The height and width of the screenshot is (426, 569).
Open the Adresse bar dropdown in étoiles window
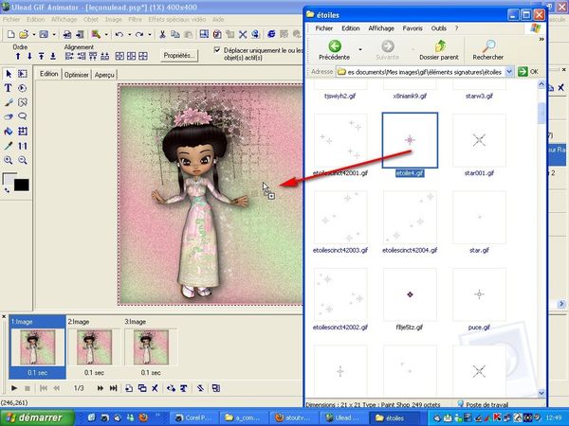click(509, 72)
